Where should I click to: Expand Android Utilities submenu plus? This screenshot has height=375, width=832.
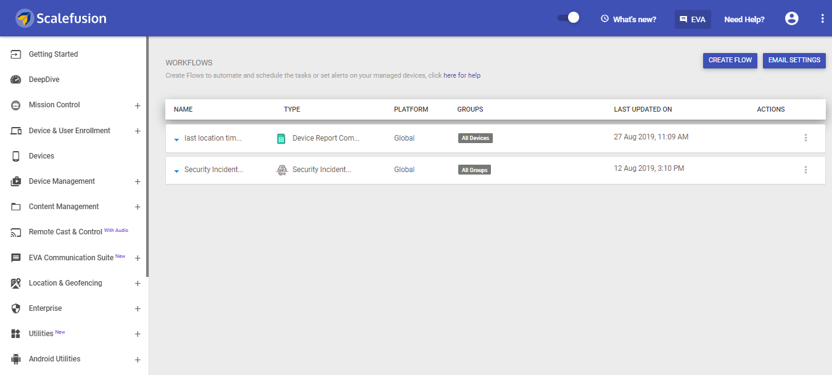click(x=138, y=360)
